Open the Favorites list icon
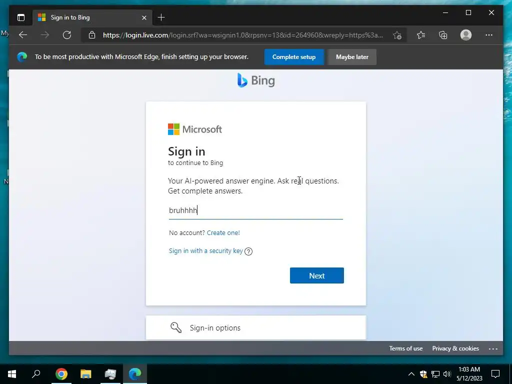 click(x=421, y=35)
